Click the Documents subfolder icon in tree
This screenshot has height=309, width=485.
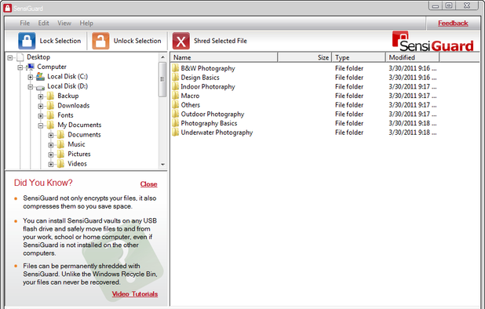point(61,134)
